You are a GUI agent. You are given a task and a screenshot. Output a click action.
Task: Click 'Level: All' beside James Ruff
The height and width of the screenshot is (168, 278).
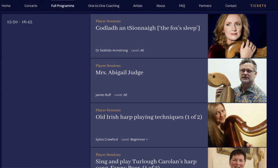121,95
